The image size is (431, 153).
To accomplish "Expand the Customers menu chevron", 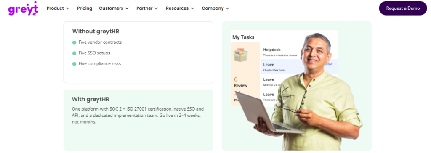I will tap(127, 8).
